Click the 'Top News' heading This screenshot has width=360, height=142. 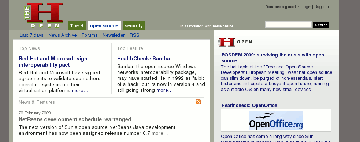click(29, 48)
